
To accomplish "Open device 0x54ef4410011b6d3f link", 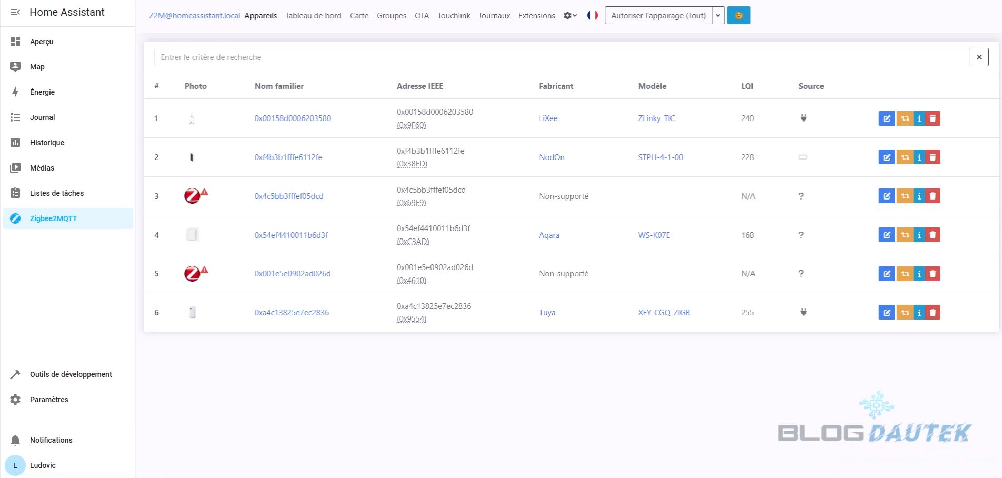I will click(291, 235).
